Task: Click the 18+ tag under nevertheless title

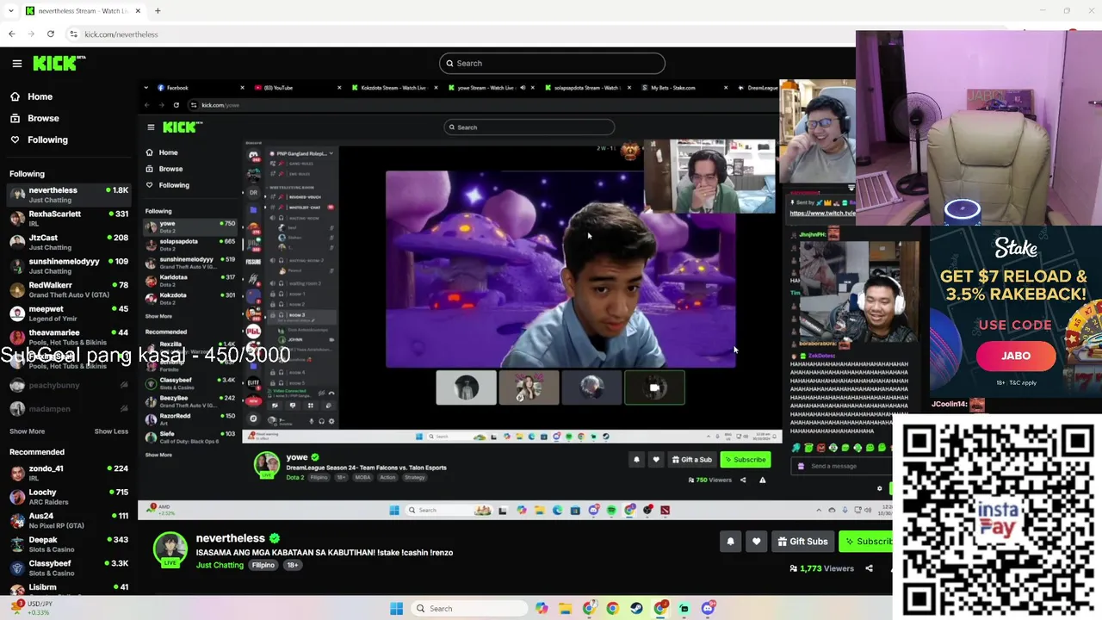Action: 293,565
